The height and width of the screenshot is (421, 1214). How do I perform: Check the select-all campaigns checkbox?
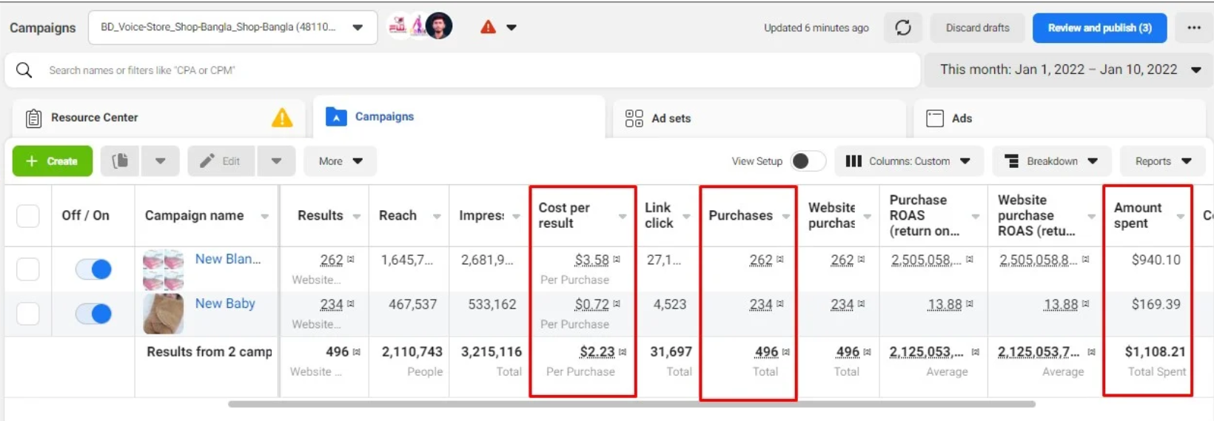pyautogui.click(x=28, y=216)
